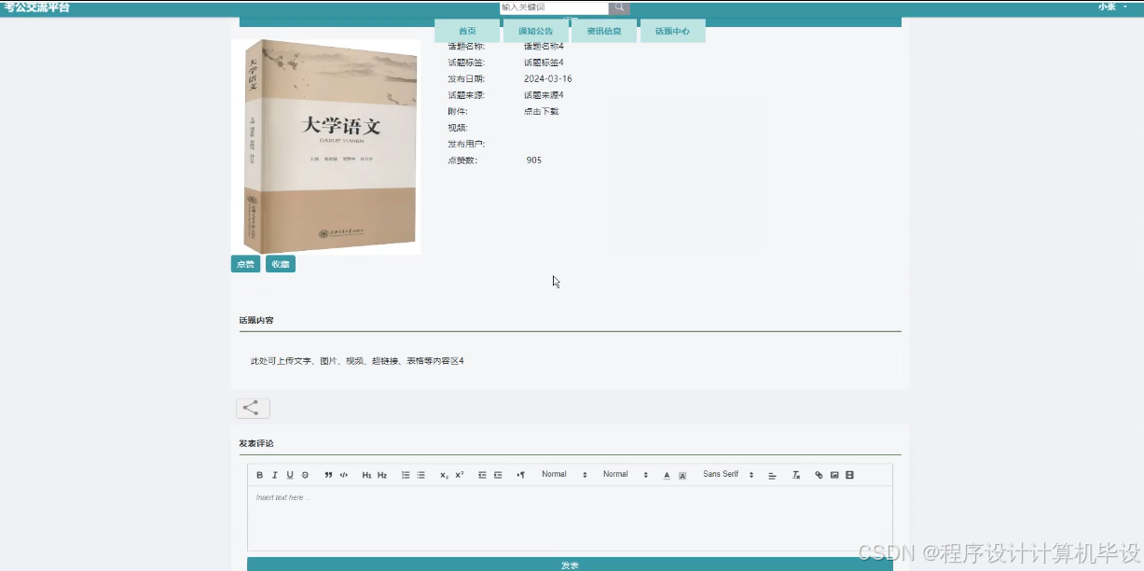Apply italic formatting in comment editor
This screenshot has width=1144, height=571.
(x=275, y=475)
